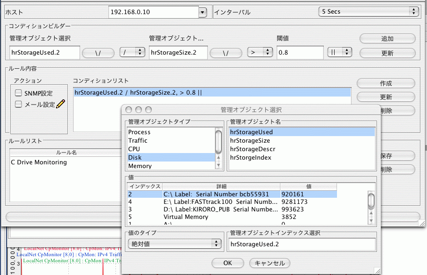Screen dimensions: 427x275
Task: Click OK in the object selection dialog
Action: coord(228,263)
